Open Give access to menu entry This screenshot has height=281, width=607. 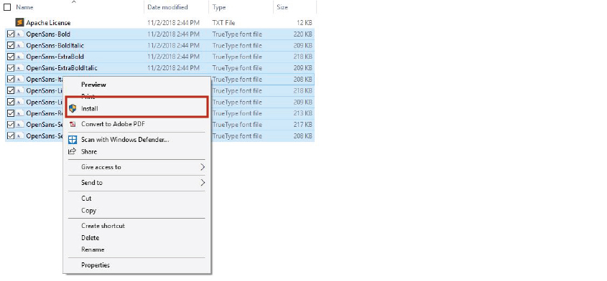pyautogui.click(x=101, y=167)
